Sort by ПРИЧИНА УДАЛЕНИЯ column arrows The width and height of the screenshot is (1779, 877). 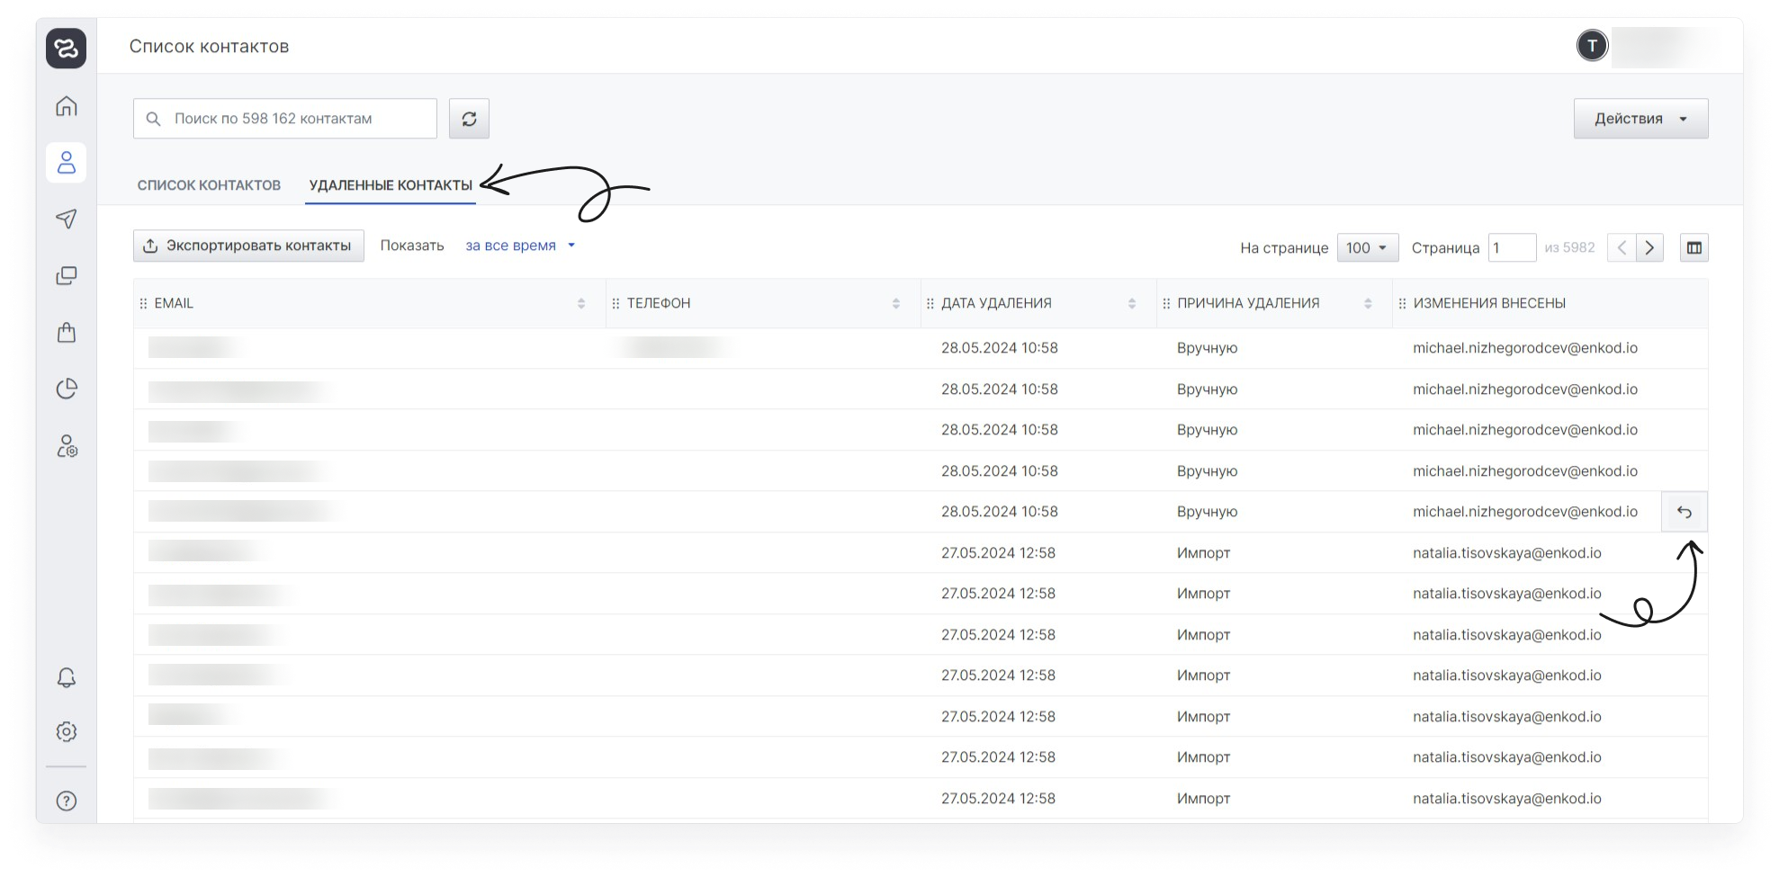[1368, 304]
